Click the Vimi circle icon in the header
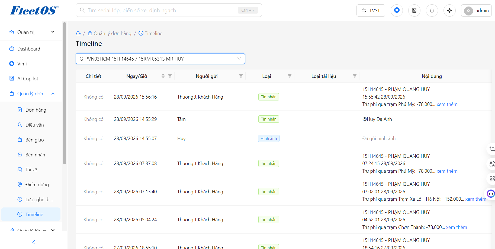This screenshot has width=495, height=249. [x=397, y=10]
